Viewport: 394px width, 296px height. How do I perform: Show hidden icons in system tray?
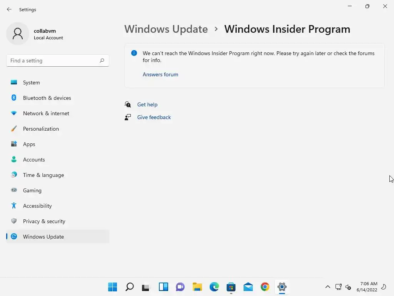tap(328, 287)
